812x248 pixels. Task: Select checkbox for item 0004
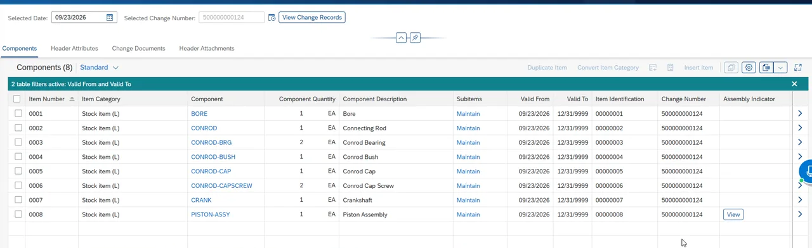coord(18,157)
